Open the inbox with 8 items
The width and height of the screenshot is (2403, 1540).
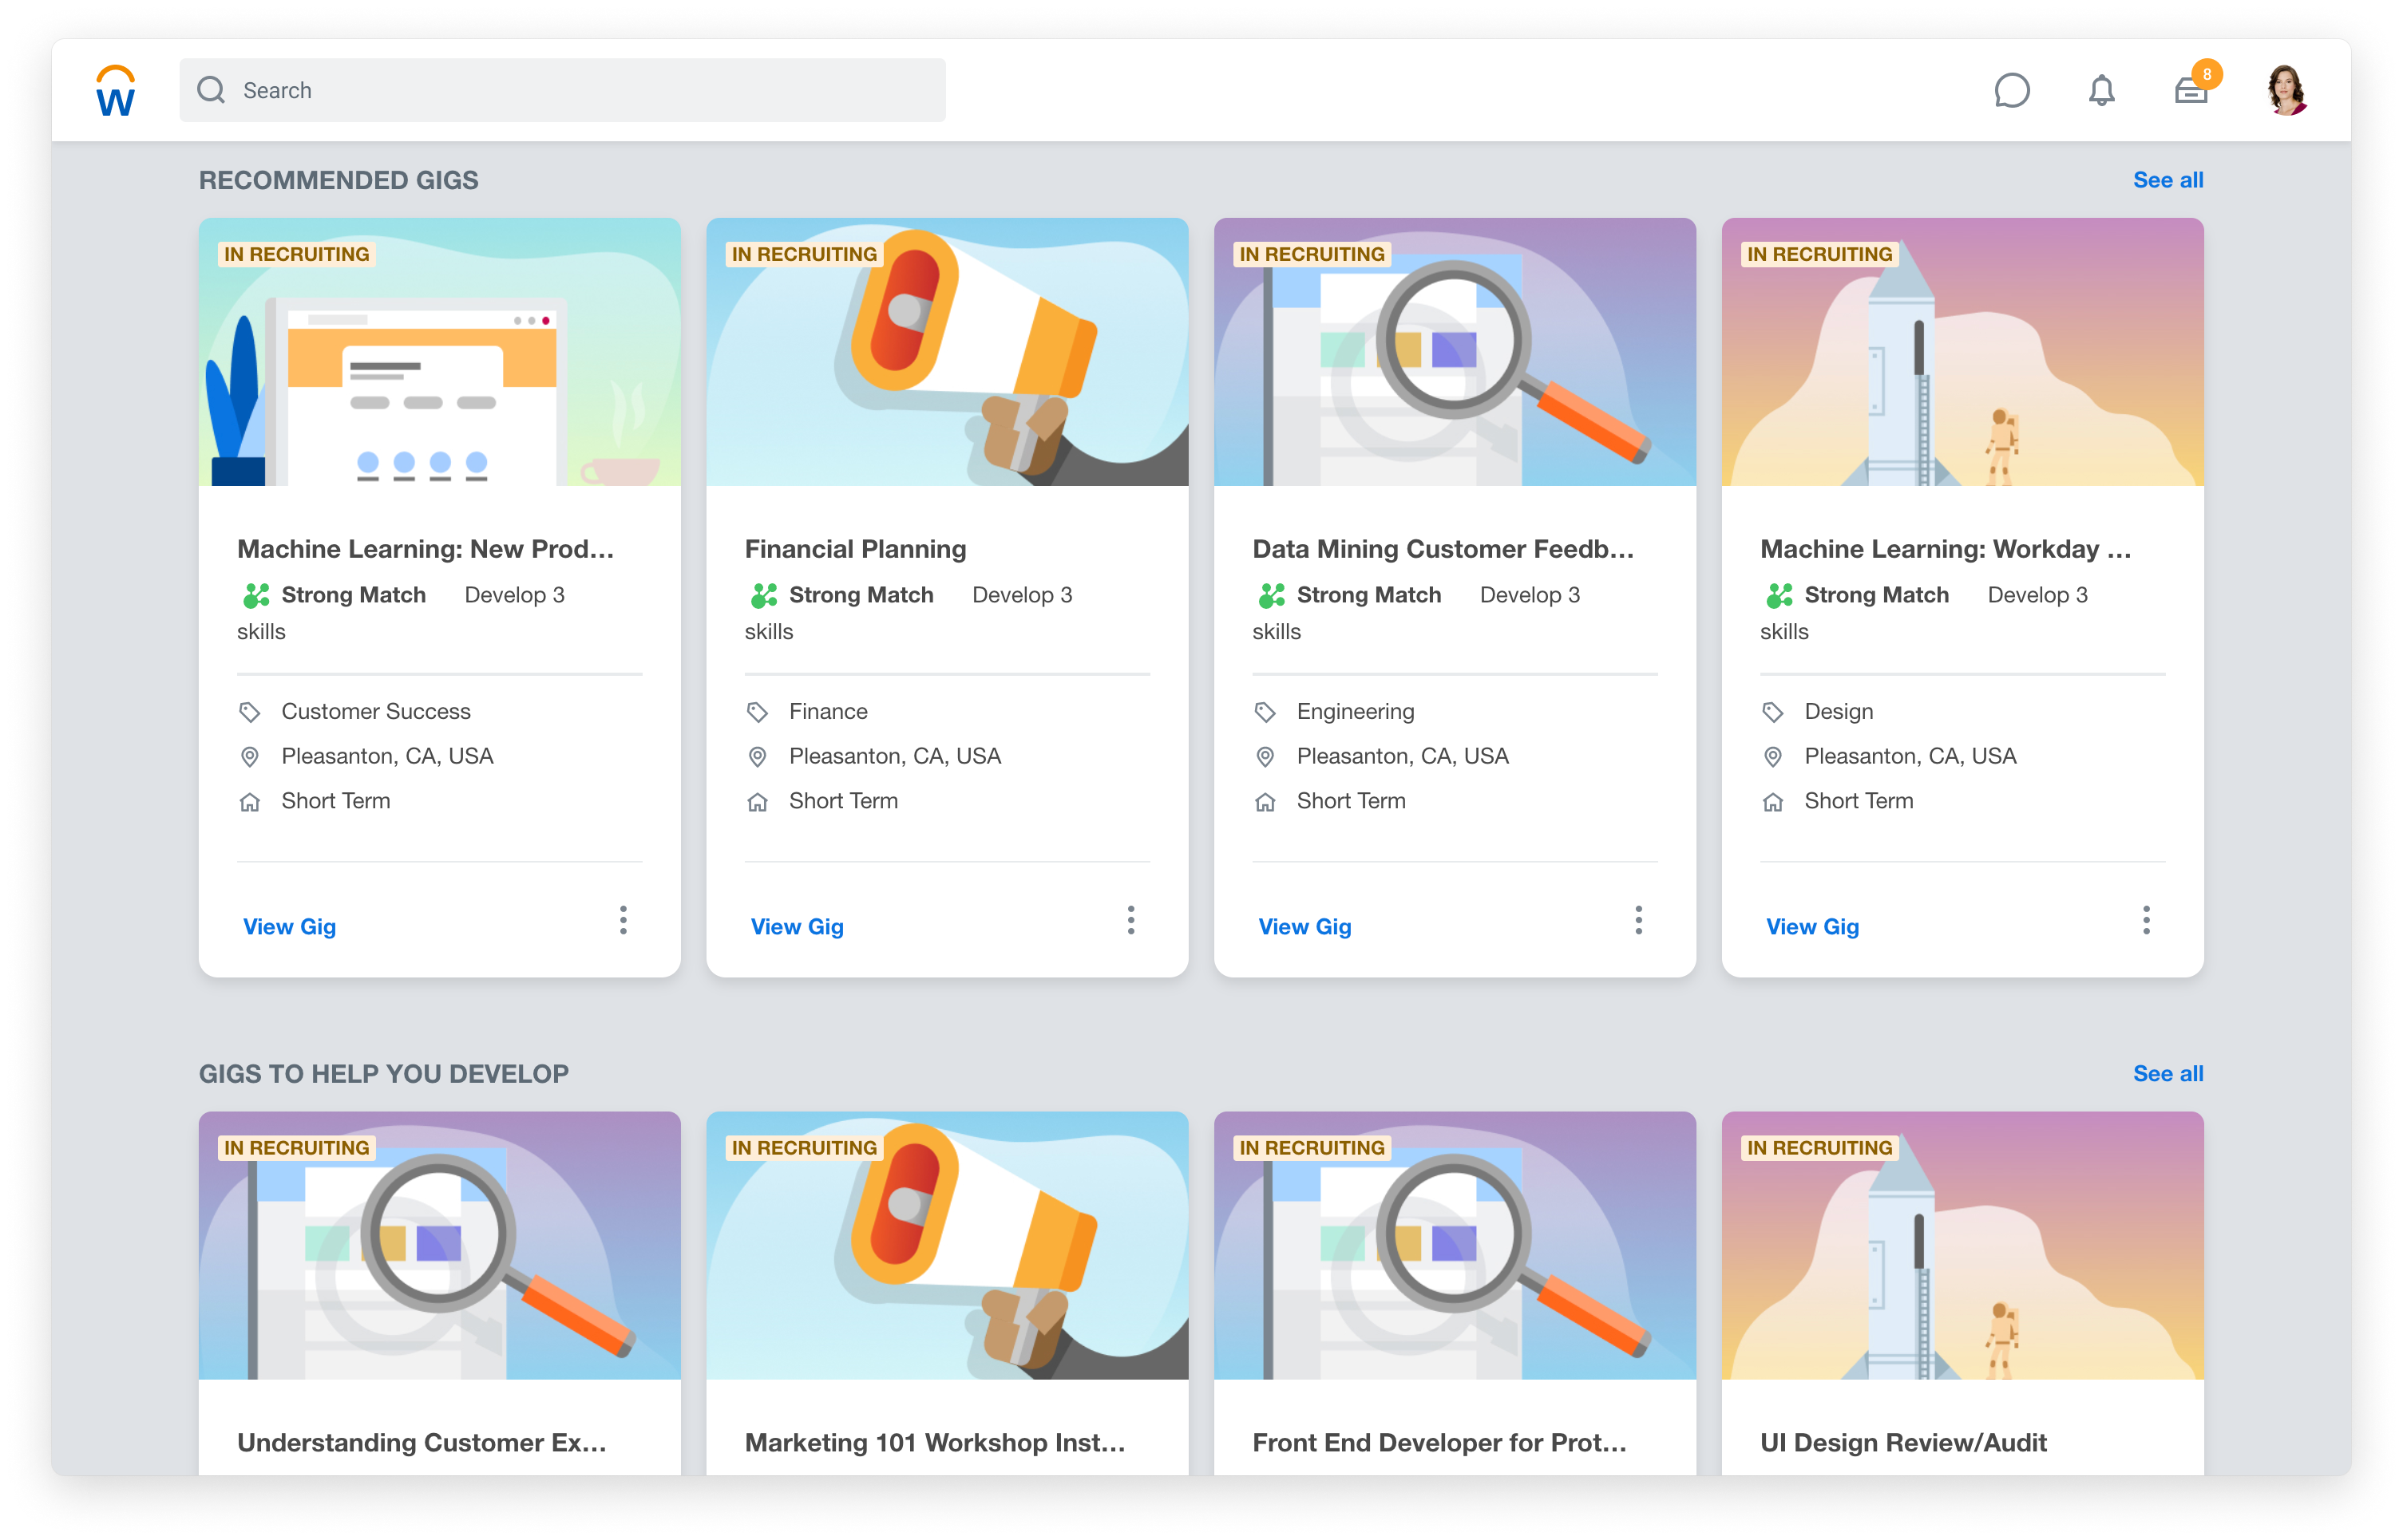coord(2191,91)
